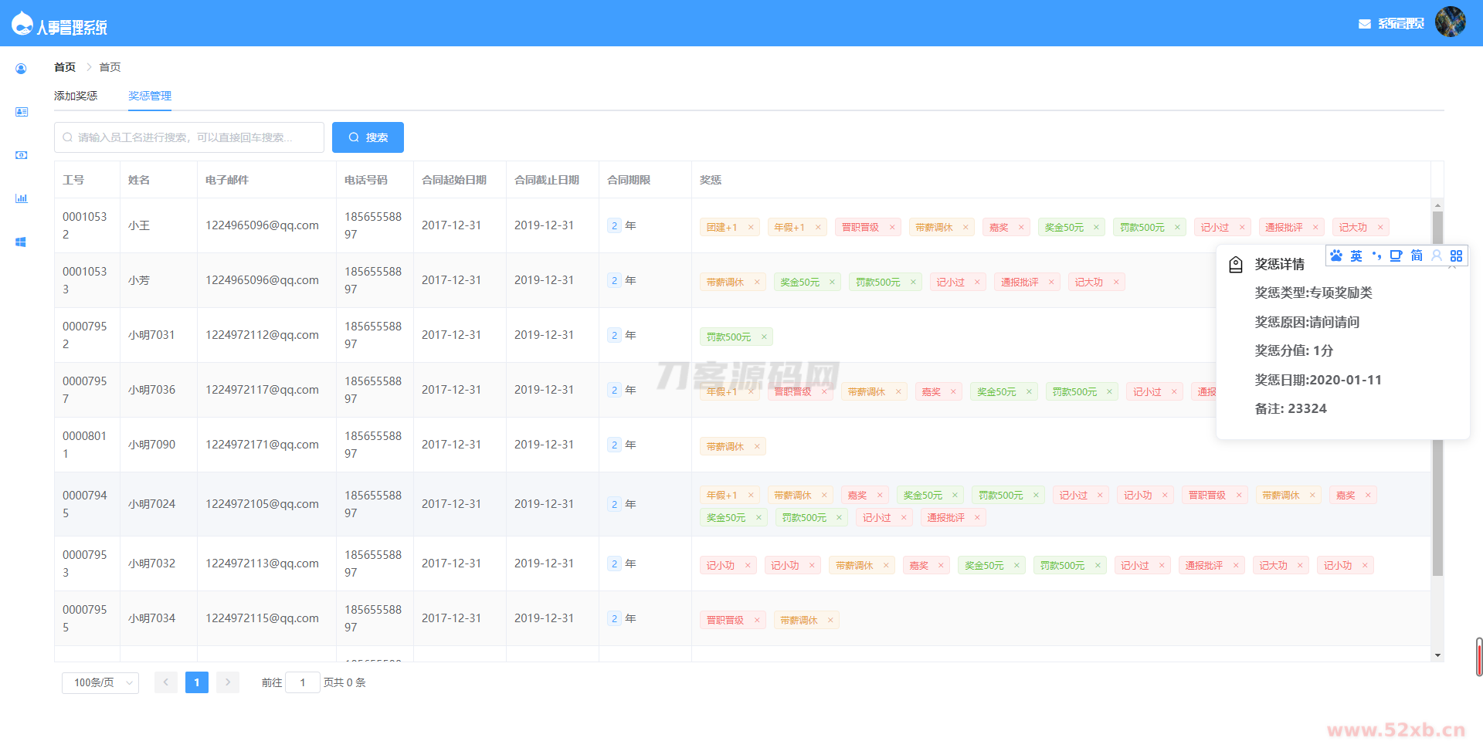The image size is (1483, 748).
Task: Open the user profile sidebar icon
Action: (21, 69)
